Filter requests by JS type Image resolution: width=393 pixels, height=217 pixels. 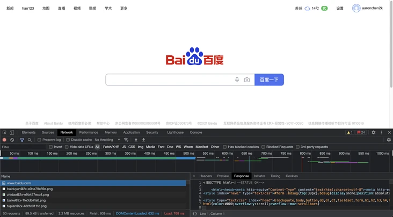124,147
